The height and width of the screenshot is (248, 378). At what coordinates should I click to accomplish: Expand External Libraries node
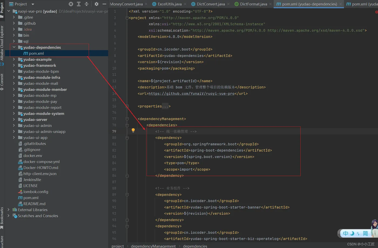[x=9, y=210]
